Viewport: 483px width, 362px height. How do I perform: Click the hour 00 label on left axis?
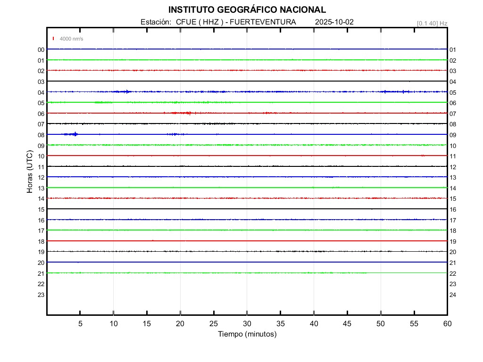click(x=41, y=50)
